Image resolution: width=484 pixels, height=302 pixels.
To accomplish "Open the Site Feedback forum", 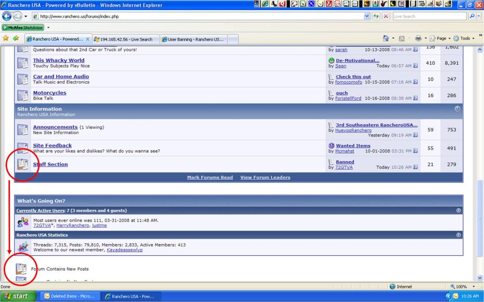I will click(52, 145).
